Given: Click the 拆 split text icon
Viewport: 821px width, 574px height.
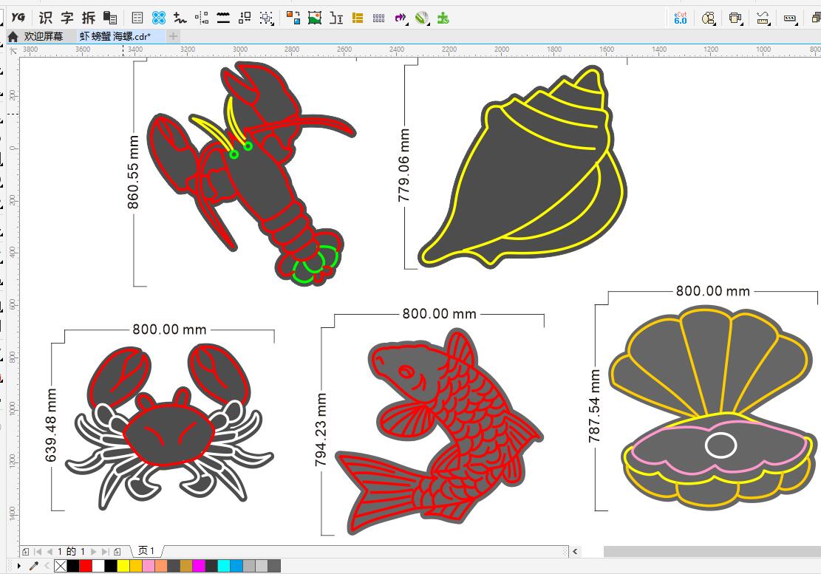Looking at the screenshot, I should coord(89,18).
